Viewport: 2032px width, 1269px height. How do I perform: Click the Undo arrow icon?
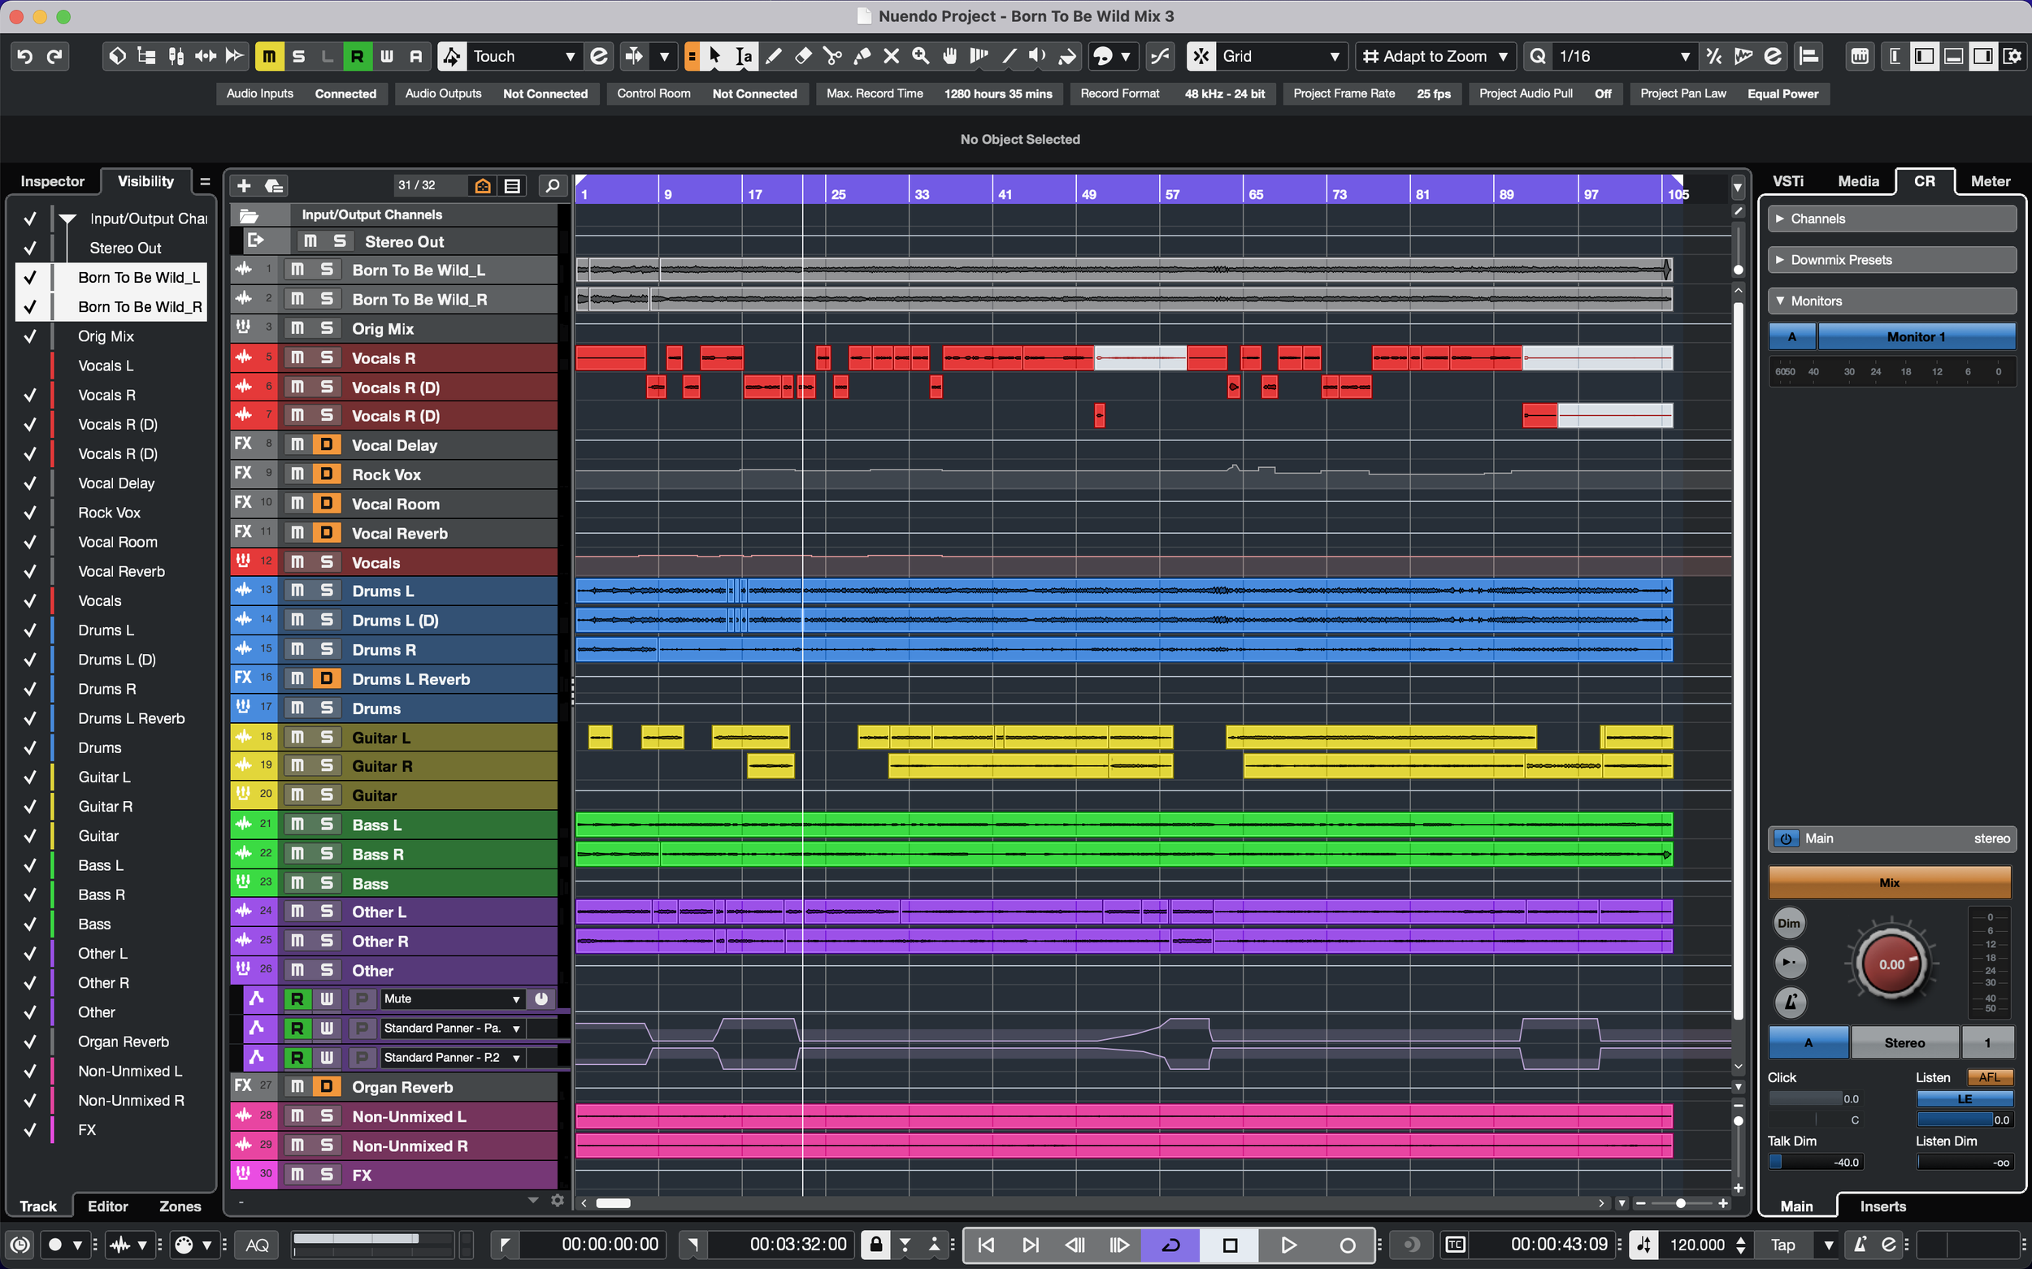tap(24, 56)
